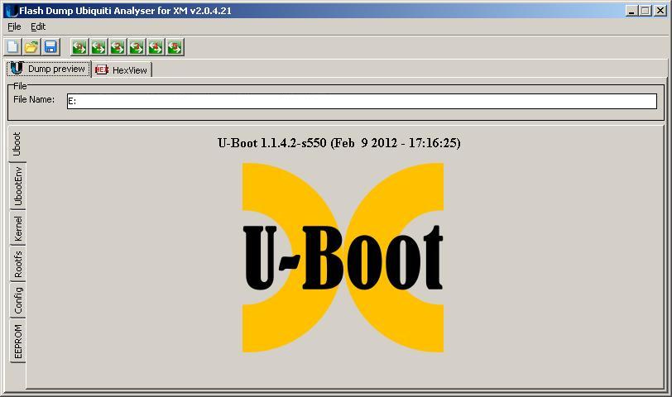Select the Kernel vertical tab
The width and height of the screenshot is (672, 397).
coord(17,227)
